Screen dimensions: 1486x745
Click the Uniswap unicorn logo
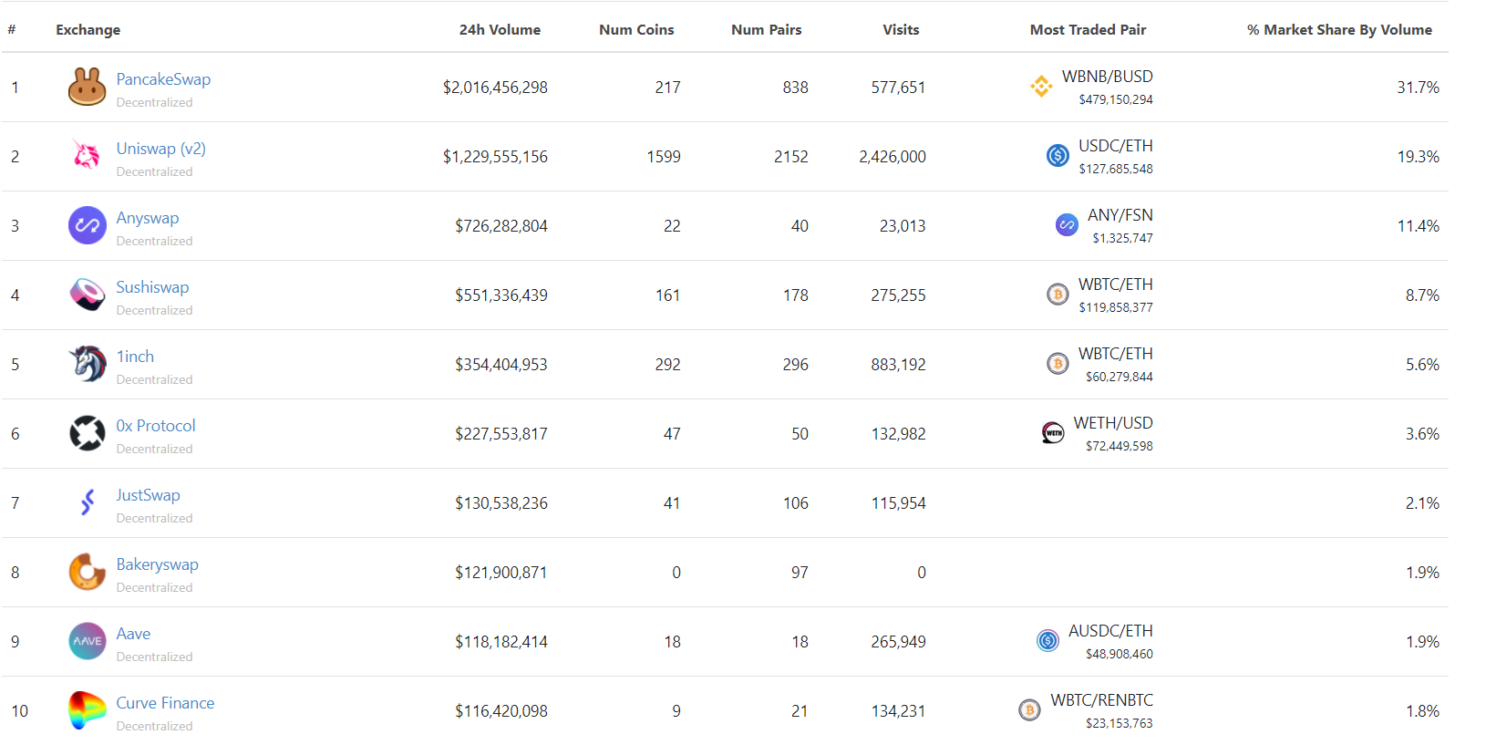[x=88, y=156]
